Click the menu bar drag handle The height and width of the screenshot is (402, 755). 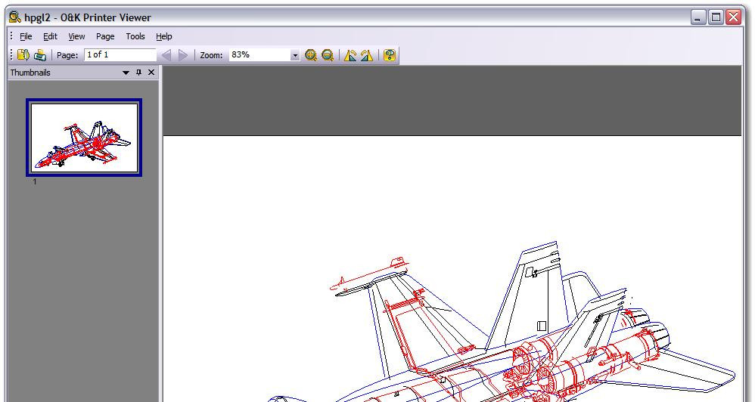tap(11, 36)
